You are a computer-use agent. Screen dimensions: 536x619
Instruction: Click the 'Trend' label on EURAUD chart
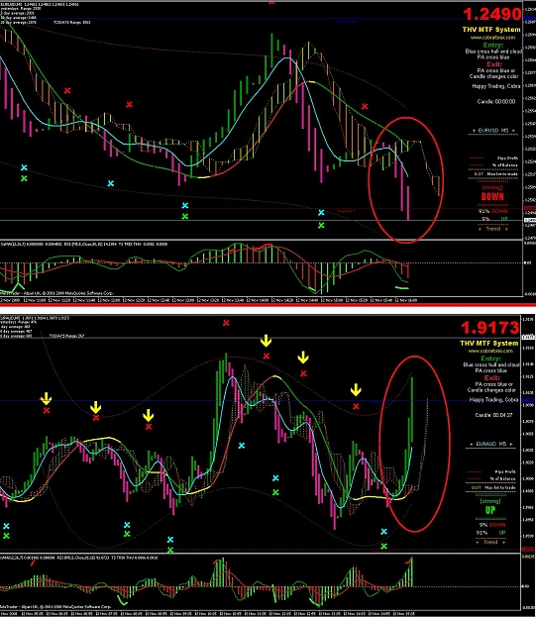(x=490, y=542)
